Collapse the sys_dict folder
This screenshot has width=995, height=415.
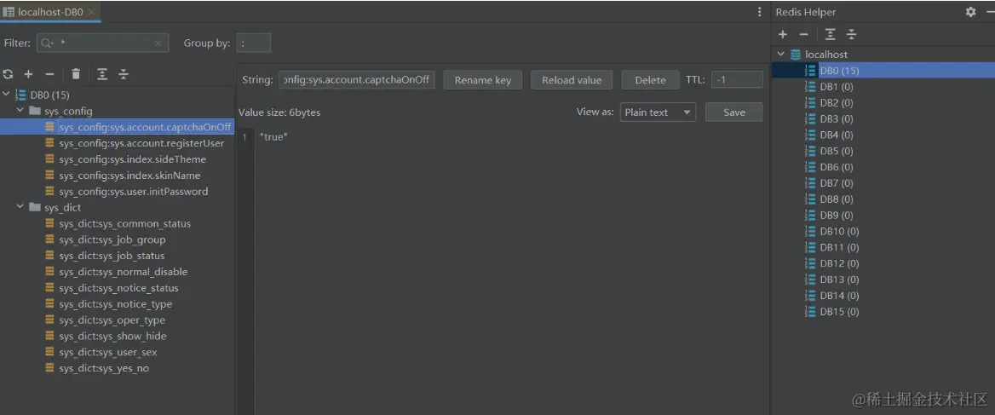(20, 208)
